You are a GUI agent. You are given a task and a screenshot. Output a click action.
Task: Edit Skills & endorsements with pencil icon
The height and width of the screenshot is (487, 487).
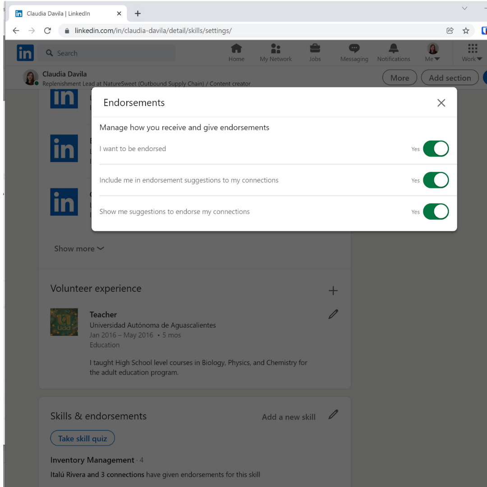333,414
